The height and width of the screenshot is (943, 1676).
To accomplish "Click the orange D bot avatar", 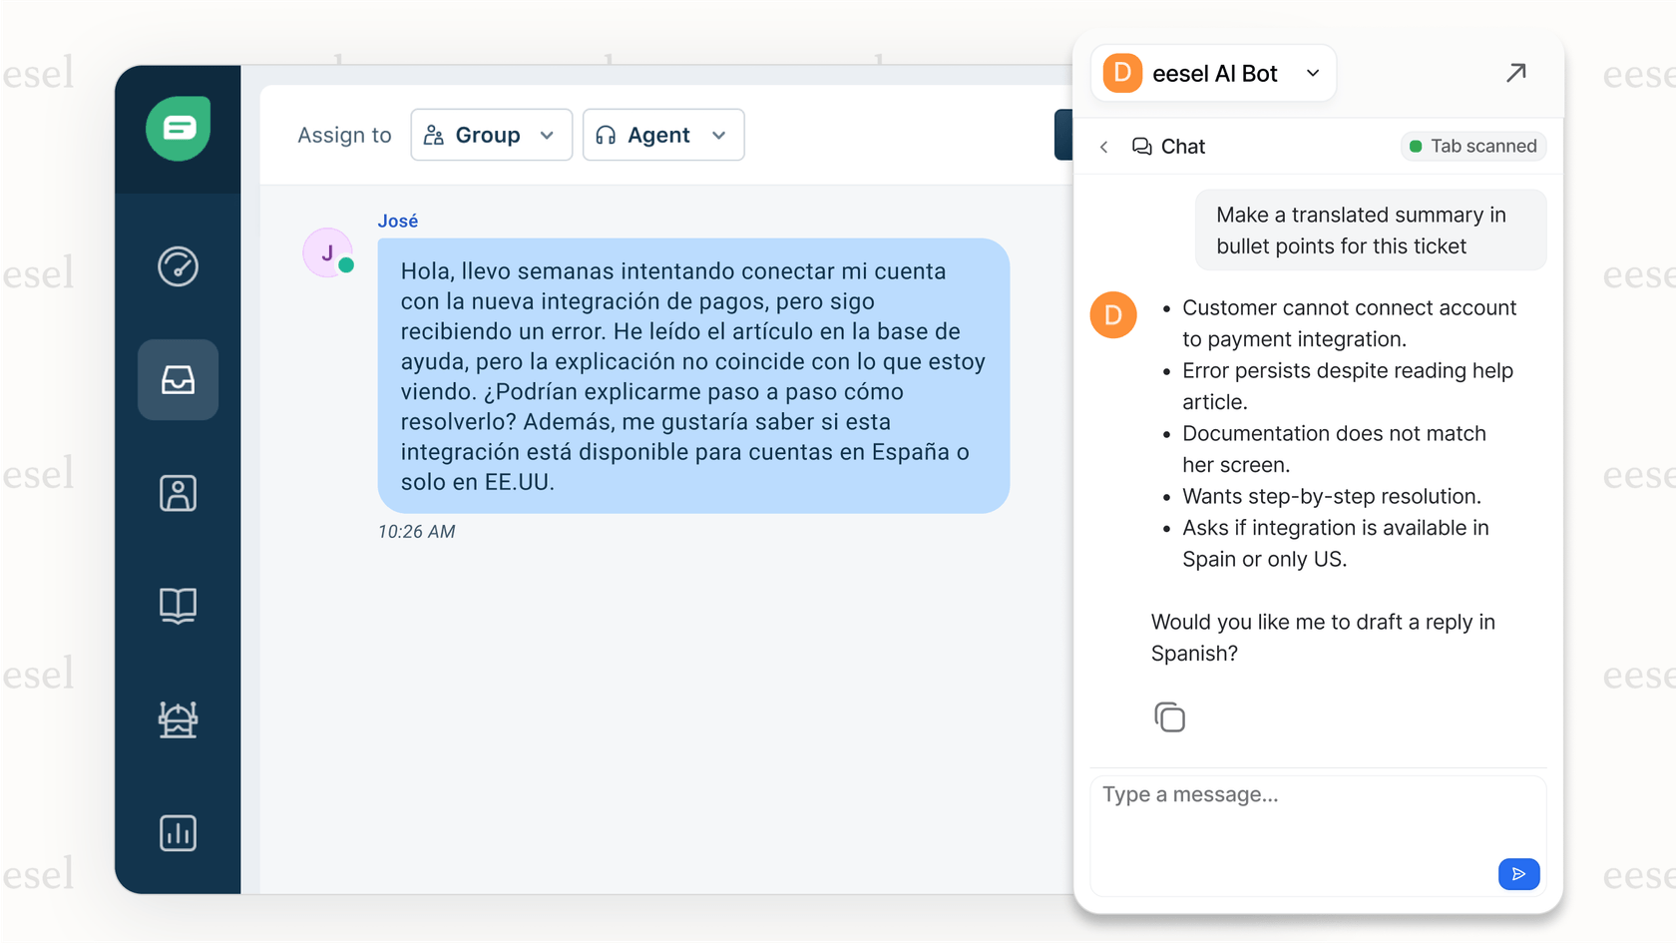I will pyautogui.click(x=1113, y=315).
